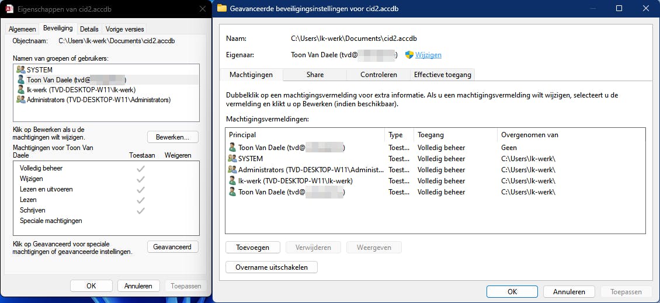Click the Toevoegen button

(253, 248)
